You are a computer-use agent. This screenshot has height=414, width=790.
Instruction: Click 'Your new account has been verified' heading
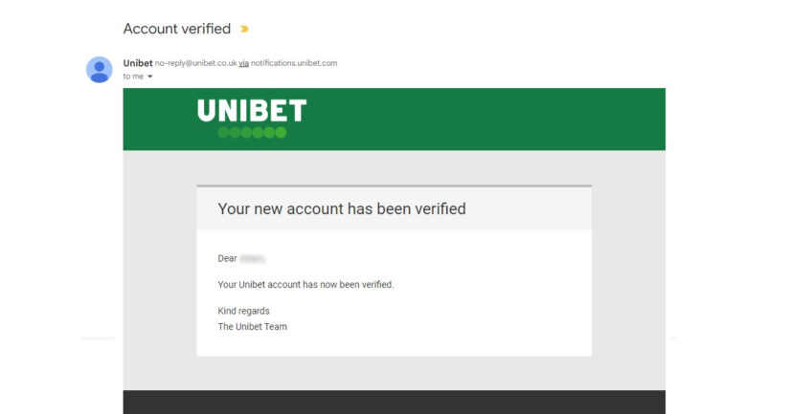click(342, 208)
